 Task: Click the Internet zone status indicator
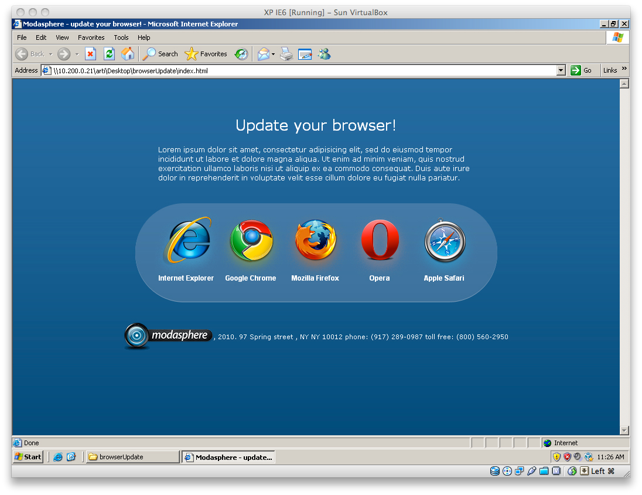(586, 443)
